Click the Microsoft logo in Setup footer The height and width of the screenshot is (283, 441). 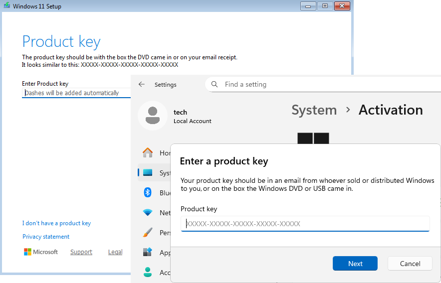click(x=41, y=252)
